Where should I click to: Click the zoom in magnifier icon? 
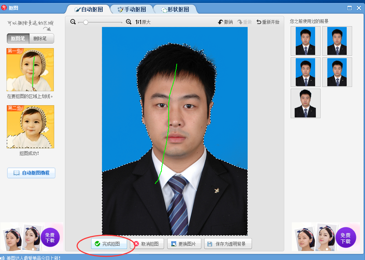pos(129,22)
